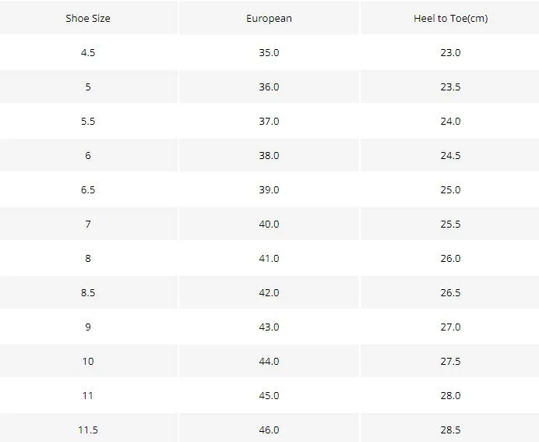The width and height of the screenshot is (539, 442).
Task: Select European size 36.0 cell
Action: pyautogui.click(x=269, y=87)
